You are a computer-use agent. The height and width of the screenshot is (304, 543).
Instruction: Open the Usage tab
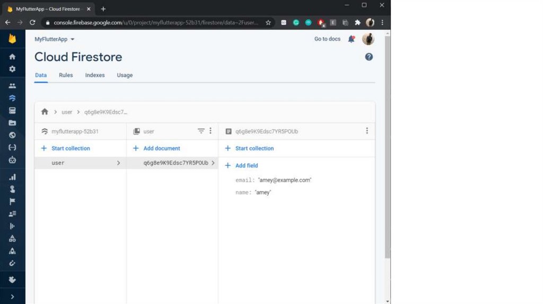[x=125, y=75]
